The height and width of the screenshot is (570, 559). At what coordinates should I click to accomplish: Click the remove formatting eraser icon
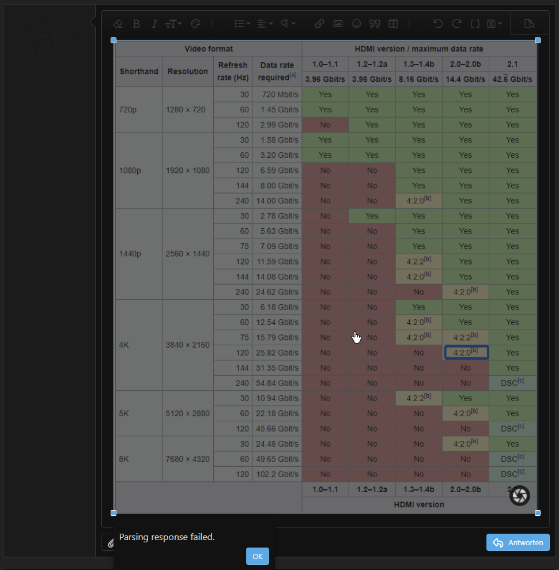pyautogui.click(x=118, y=24)
